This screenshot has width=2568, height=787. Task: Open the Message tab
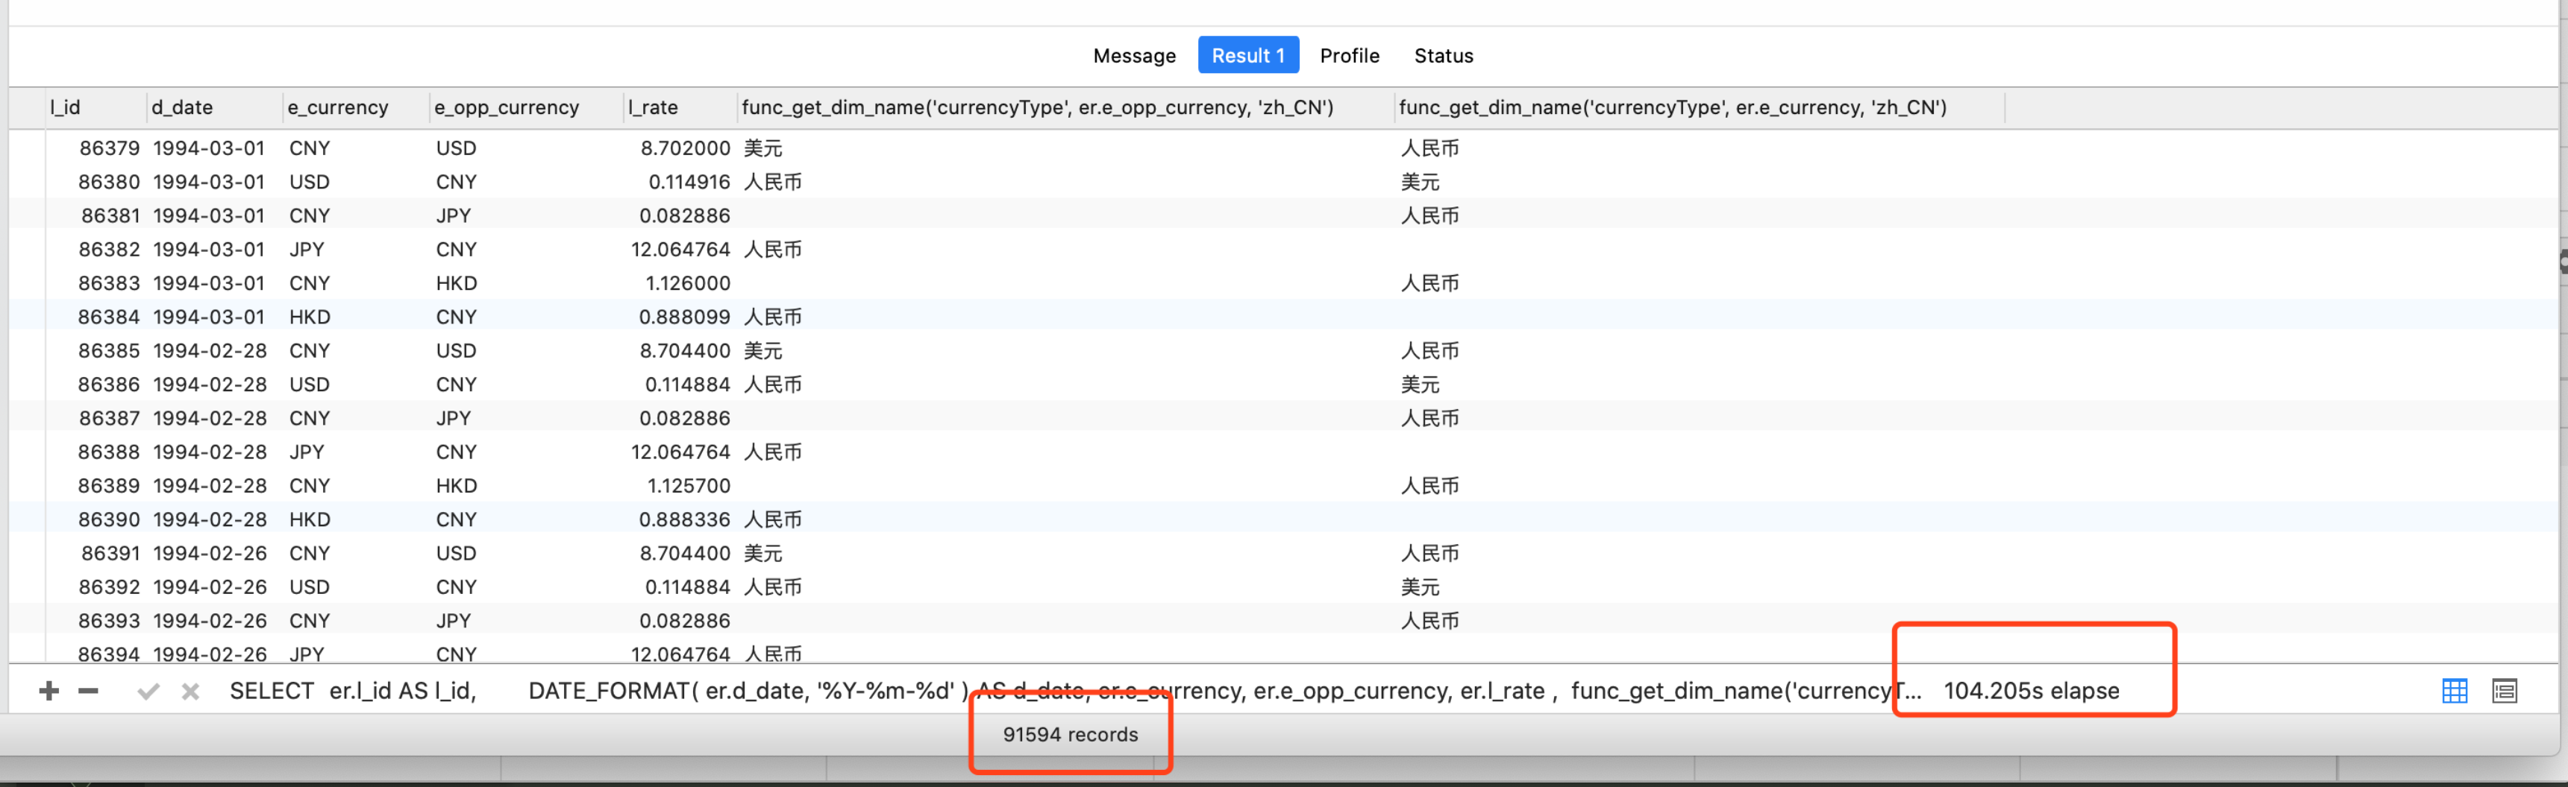pyautogui.click(x=1135, y=56)
